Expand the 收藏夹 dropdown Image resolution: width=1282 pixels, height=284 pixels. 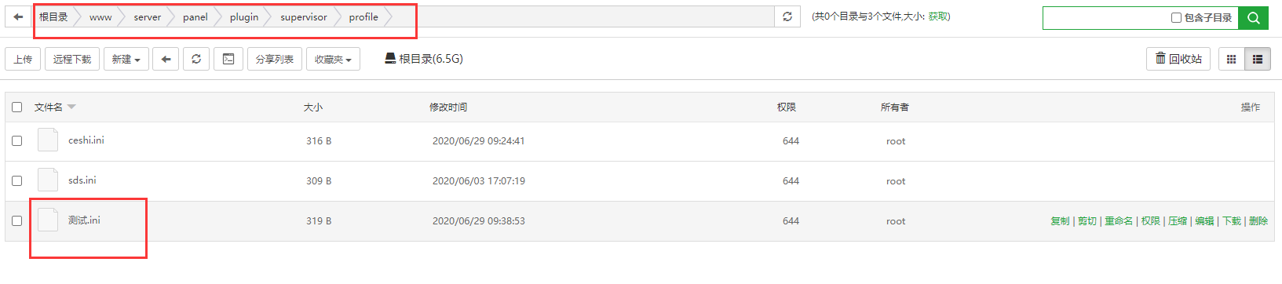[x=334, y=59]
